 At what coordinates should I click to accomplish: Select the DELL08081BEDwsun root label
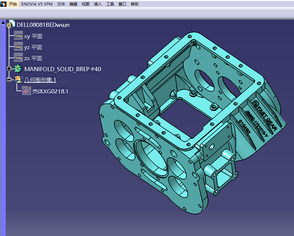(43, 25)
